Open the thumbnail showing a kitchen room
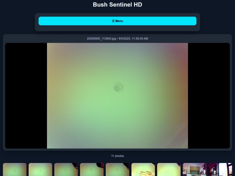The image size is (235, 176). tap(195, 169)
